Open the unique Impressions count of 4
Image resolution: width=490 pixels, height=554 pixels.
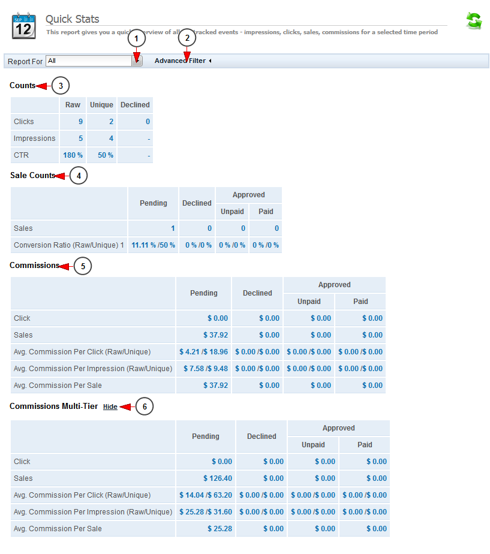click(111, 138)
